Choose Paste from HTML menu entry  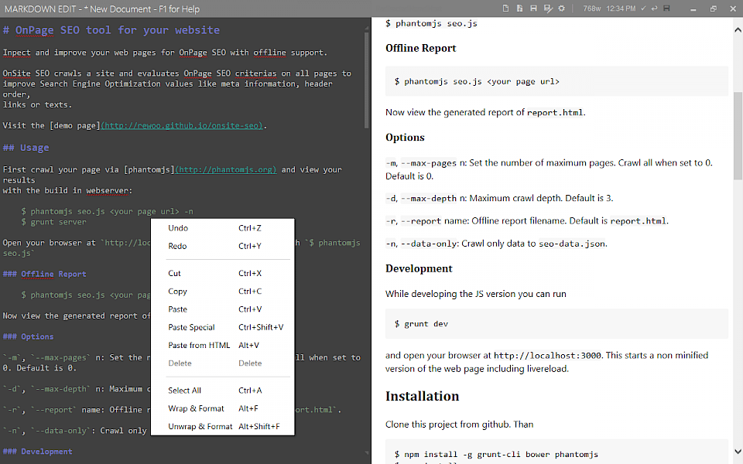(x=222, y=345)
